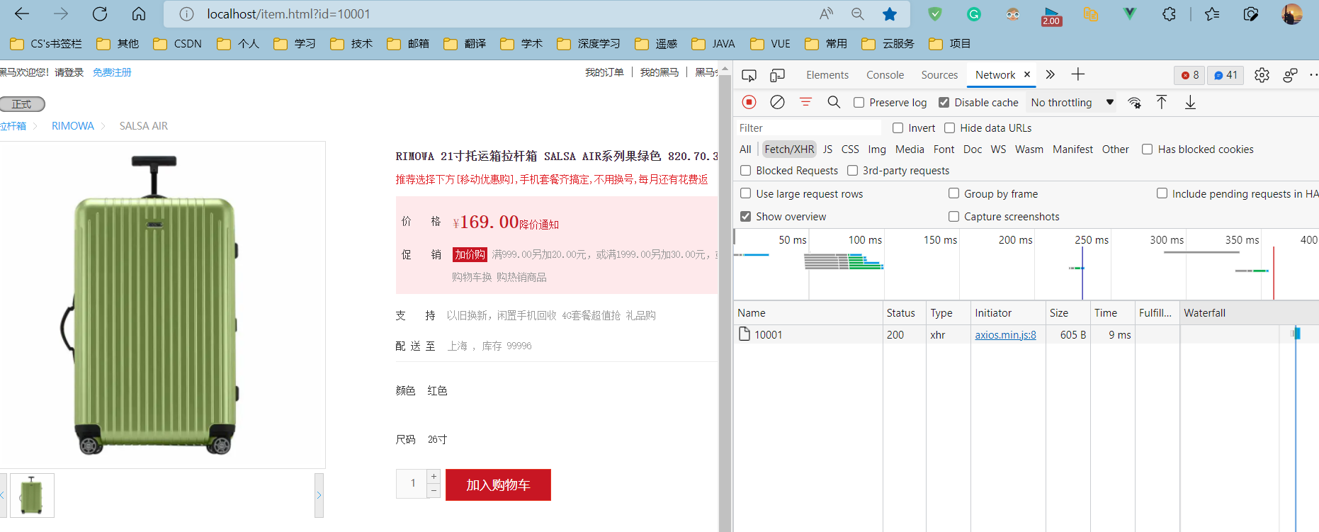1319x532 pixels.
Task: Open the No throttling dropdown
Action: tap(1072, 103)
